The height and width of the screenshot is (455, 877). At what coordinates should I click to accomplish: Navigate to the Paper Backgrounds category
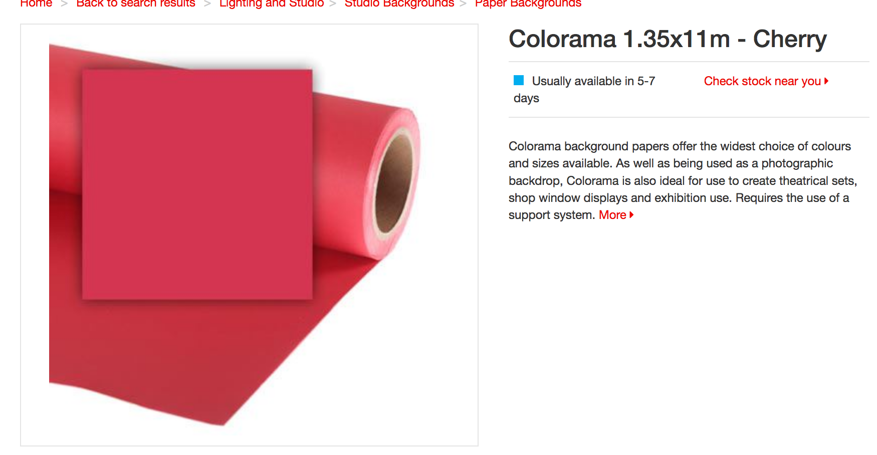tap(528, 4)
